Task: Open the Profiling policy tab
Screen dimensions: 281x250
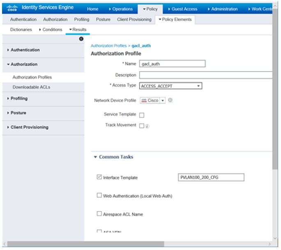Action: [82, 20]
